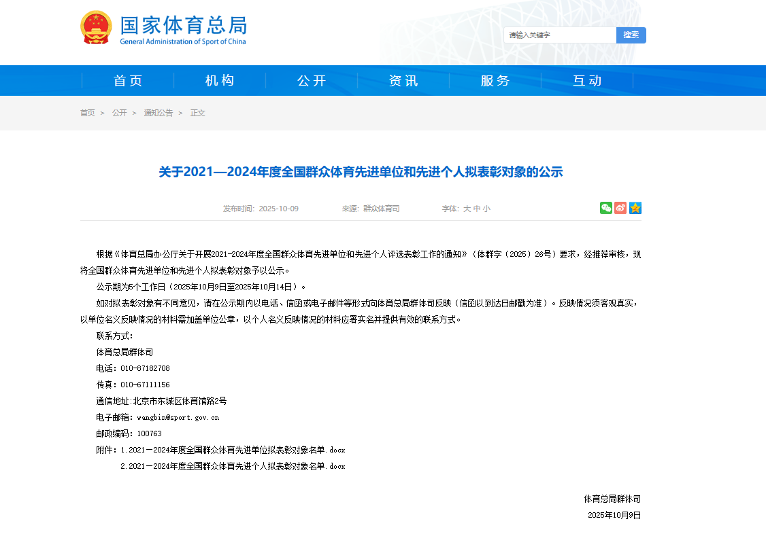Go to 通知公告 breadcrumb link

coord(159,113)
